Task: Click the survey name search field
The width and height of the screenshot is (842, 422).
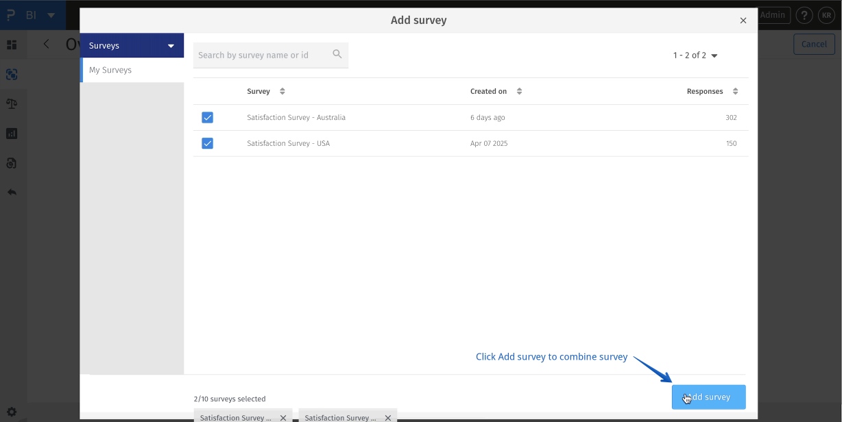Action: [261, 55]
